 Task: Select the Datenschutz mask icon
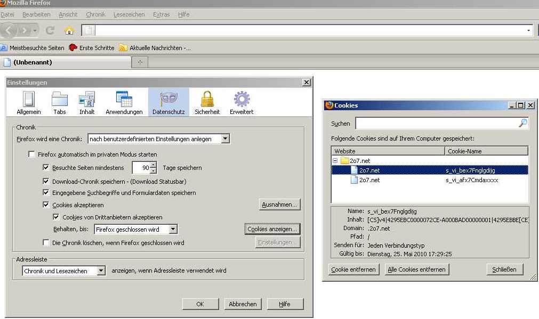coord(168,99)
